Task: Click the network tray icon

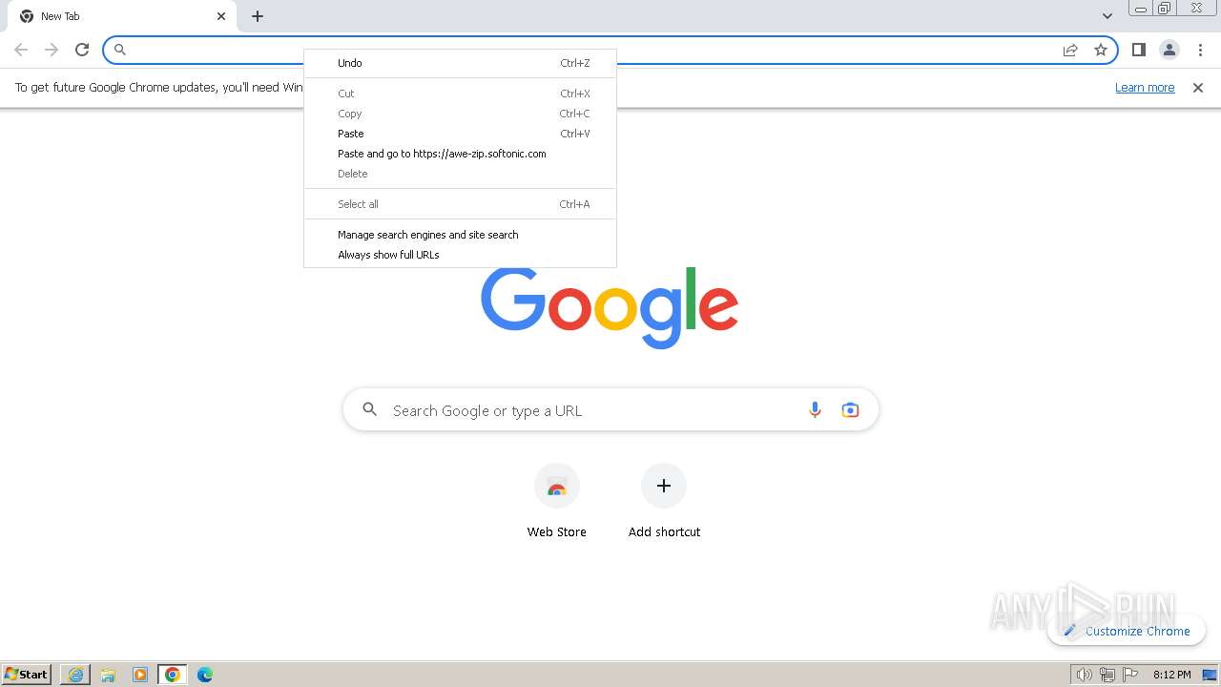Action: point(1107,675)
